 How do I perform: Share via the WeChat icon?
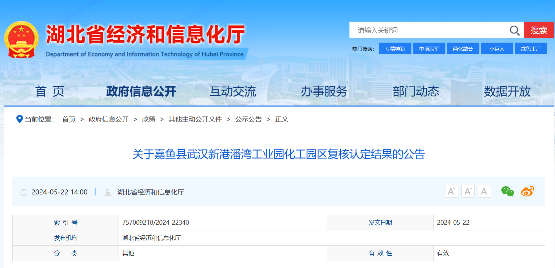(508, 191)
